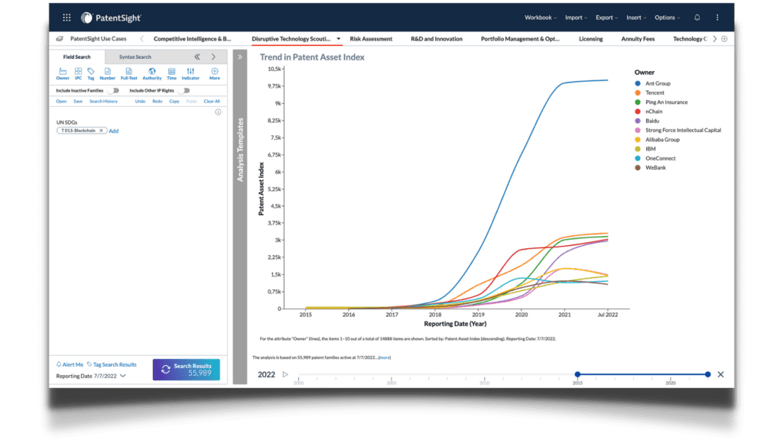Open the Insert dropdown menu
Viewport: 783px width, 440px height.
click(x=636, y=18)
